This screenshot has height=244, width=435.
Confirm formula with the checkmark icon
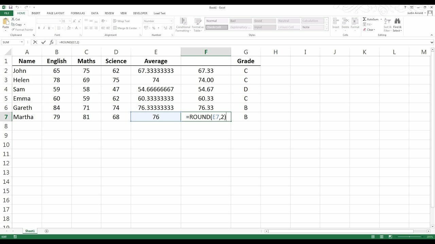pyautogui.click(x=43, y=42)
